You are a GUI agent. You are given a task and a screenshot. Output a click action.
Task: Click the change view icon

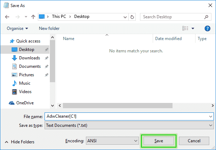[x=185, y=28]
